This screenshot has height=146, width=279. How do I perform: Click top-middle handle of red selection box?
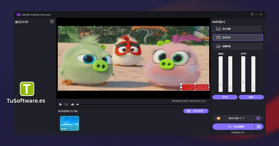(195, 84)
